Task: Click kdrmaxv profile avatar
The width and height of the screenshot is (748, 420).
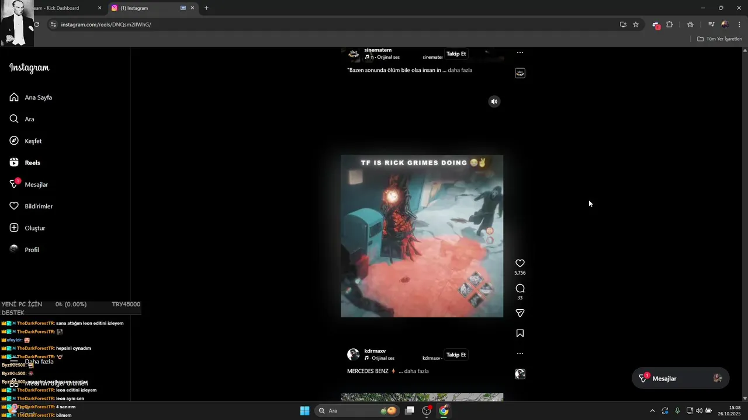Action: [x=353, y=355]
